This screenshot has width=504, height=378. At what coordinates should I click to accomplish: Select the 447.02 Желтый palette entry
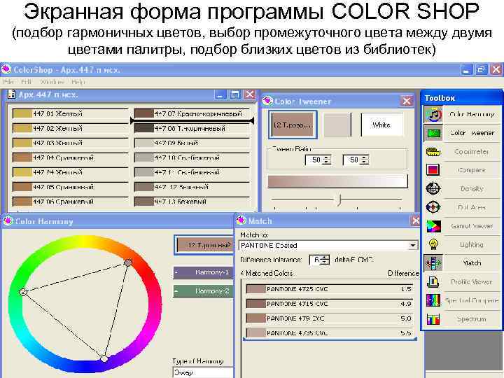pyautogui.click(x=70, y=128)
